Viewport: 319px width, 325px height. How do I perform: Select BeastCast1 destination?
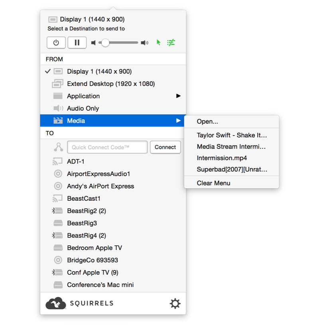(113, 199)
